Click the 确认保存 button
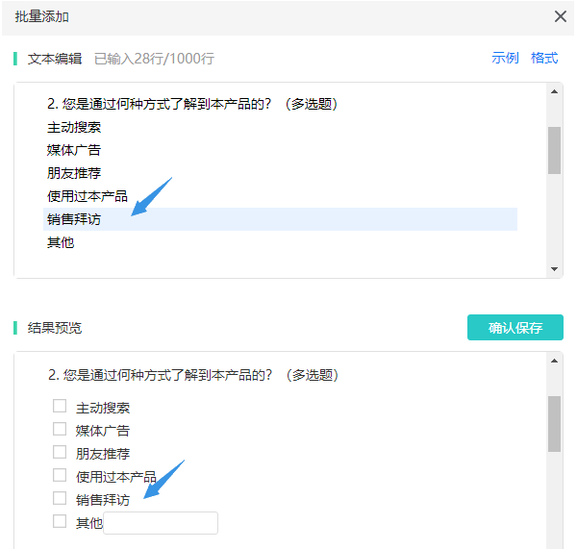577x549 pixels. [x=514, y=327]
